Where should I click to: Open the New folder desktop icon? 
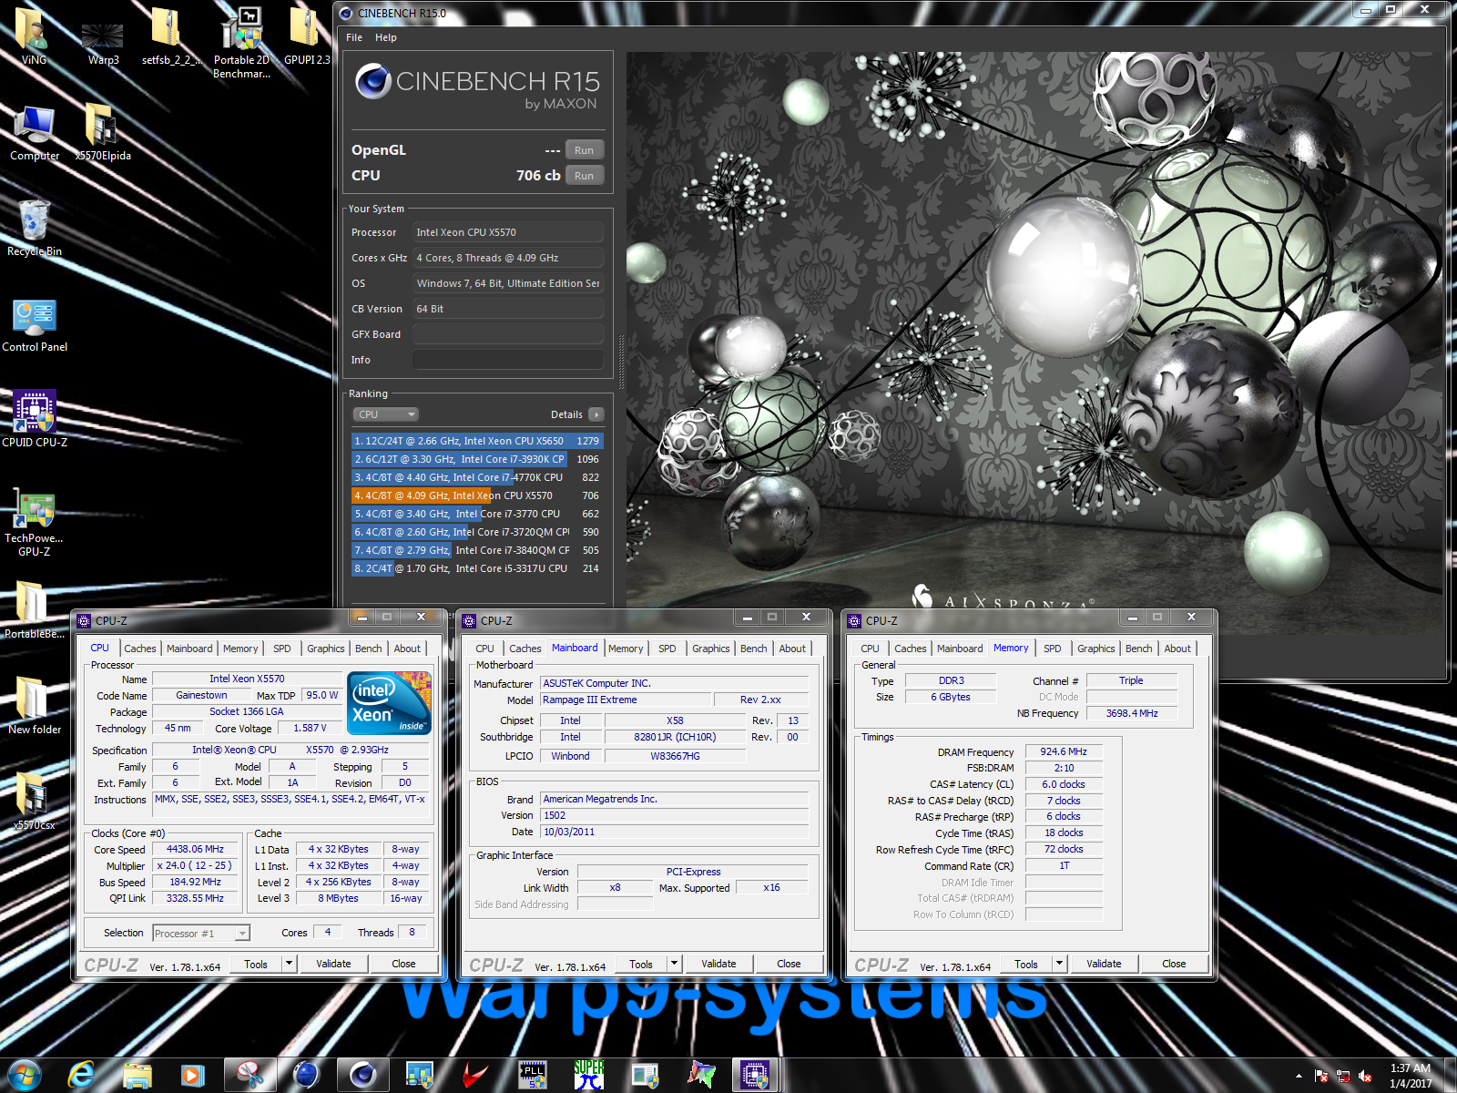click(35, 706)
